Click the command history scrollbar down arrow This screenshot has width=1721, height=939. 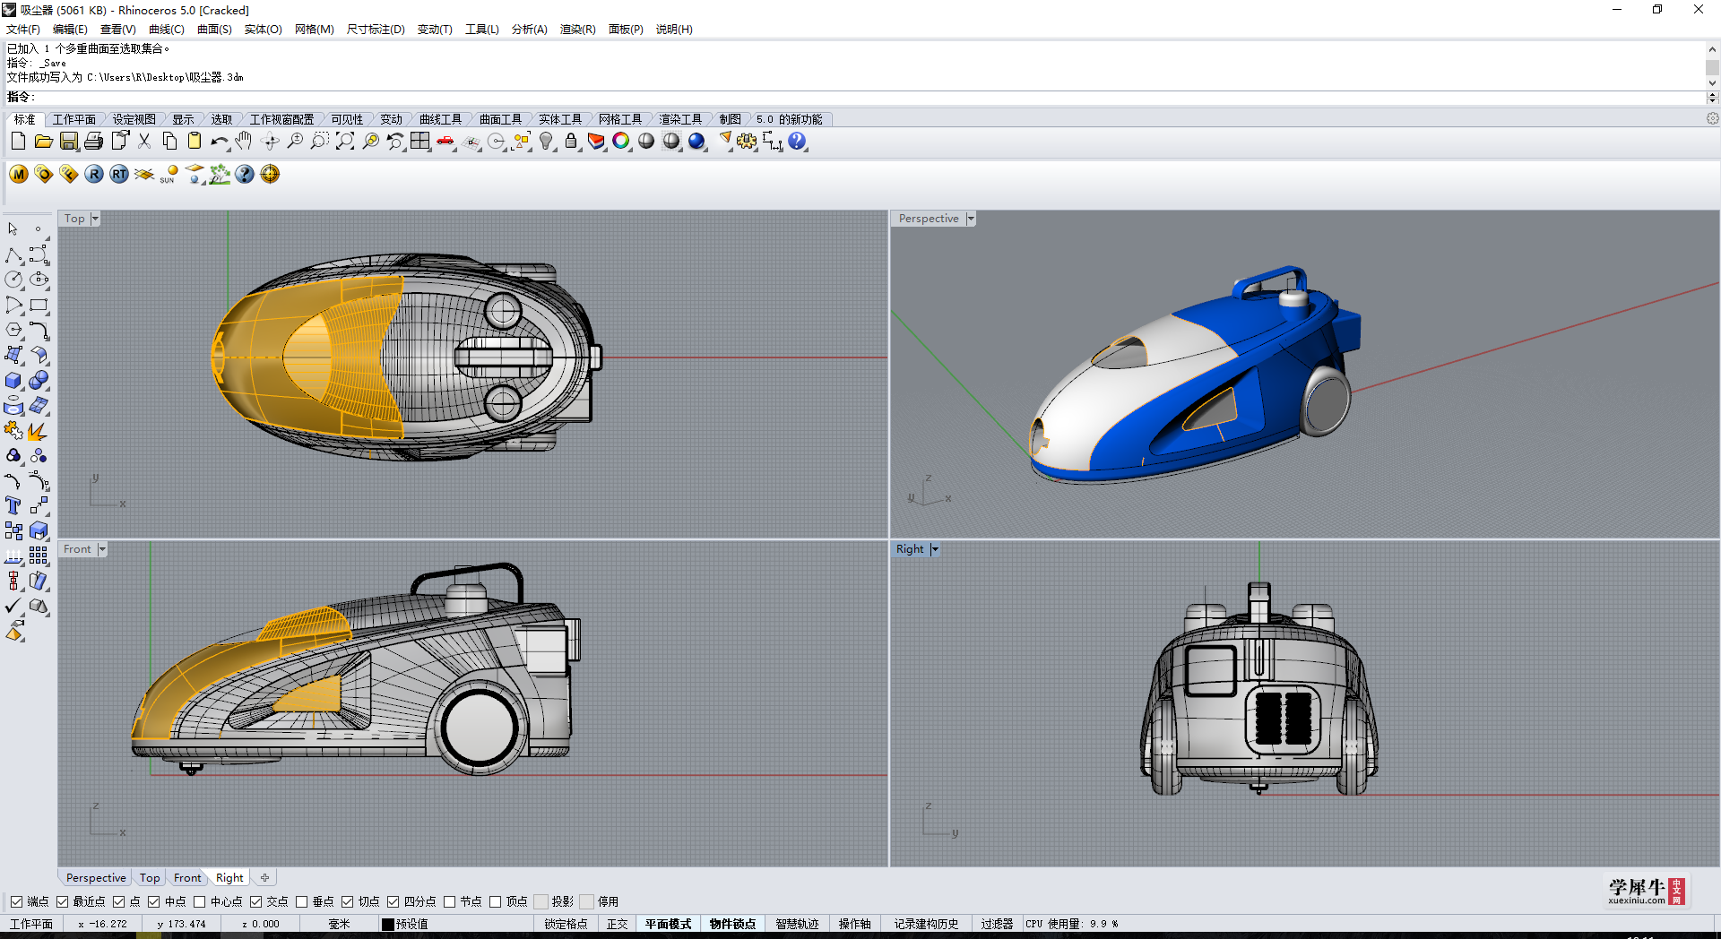(1712, 83)
